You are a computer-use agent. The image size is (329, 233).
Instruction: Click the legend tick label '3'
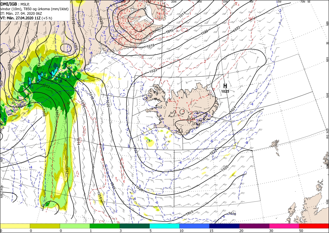coord(121,231)
